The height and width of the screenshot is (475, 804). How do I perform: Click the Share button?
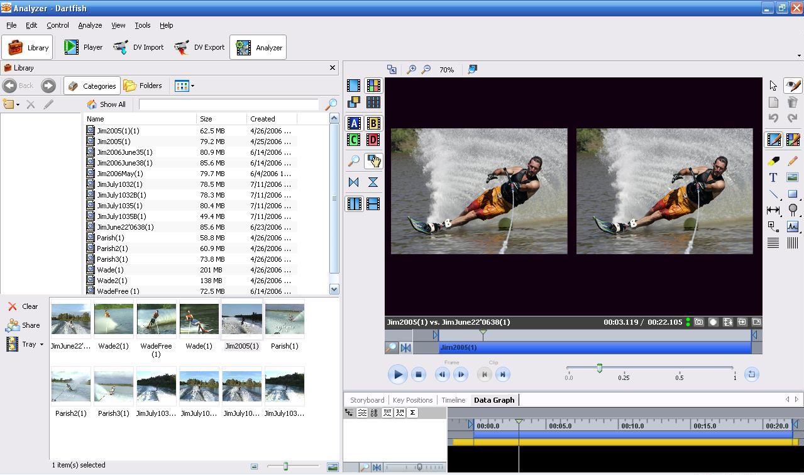pos(23,325)
